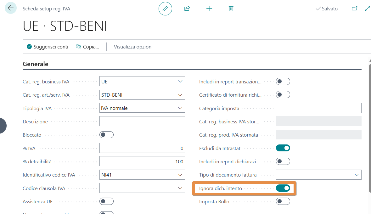Disable the Escludi da Intrastat toggle

pos(283,148)
